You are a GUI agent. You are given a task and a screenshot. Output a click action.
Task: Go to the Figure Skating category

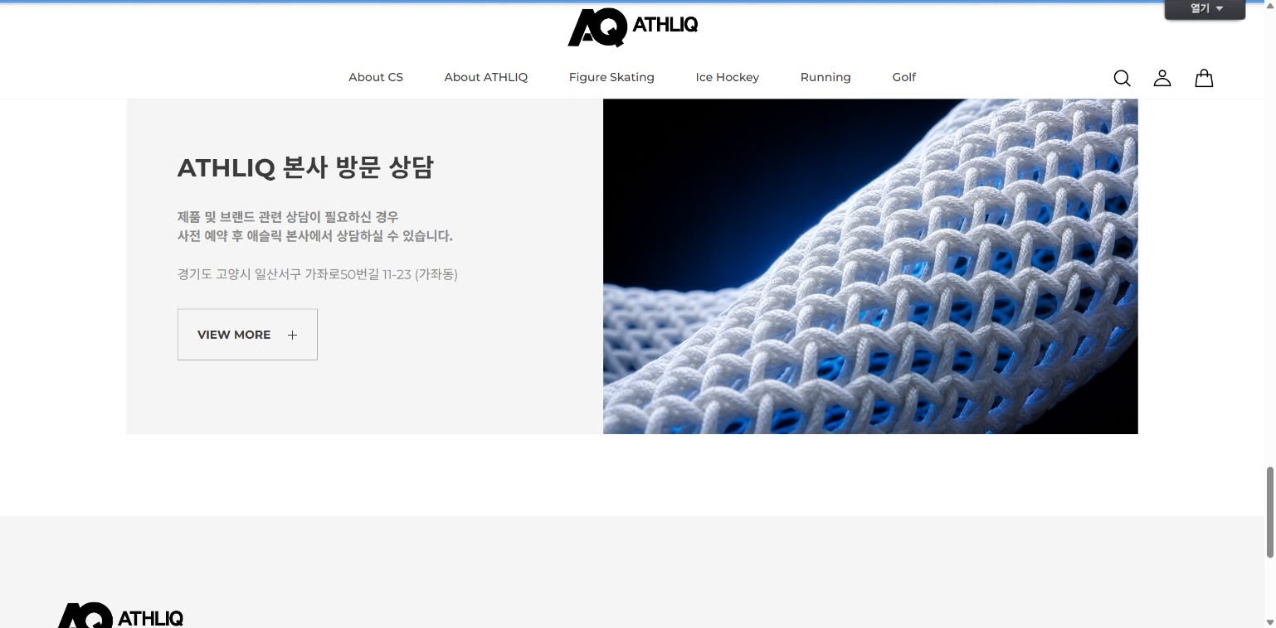pos(611,77)
